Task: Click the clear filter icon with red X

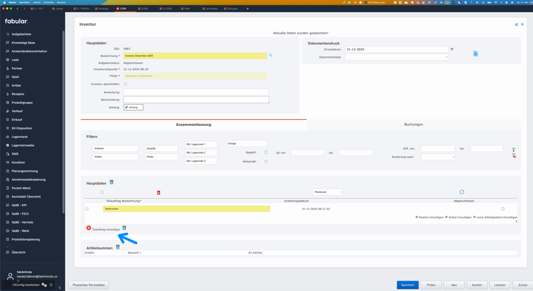Action: pos(513,156)
